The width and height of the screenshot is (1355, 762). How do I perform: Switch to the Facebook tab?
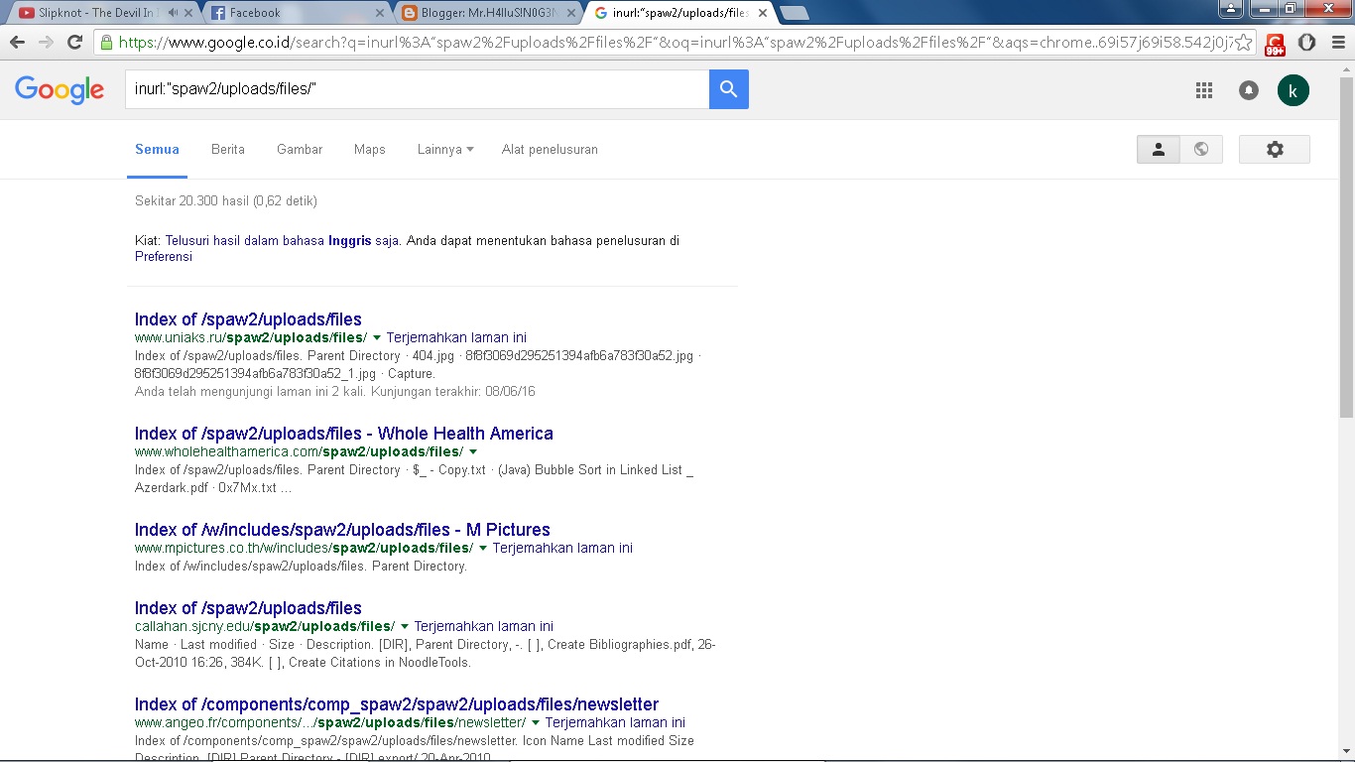click(298, 13)
